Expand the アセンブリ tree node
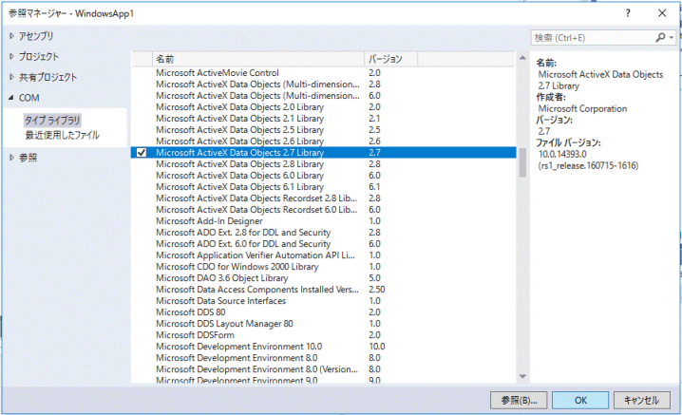682x415 pixels. coord(11,36)
